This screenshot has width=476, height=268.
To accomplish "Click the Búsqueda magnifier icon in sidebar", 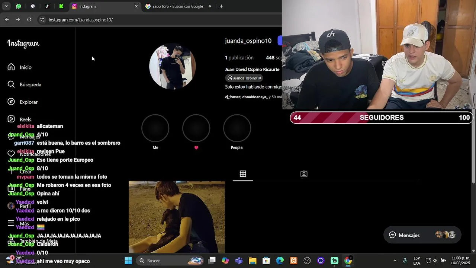I will coord(11,84).
